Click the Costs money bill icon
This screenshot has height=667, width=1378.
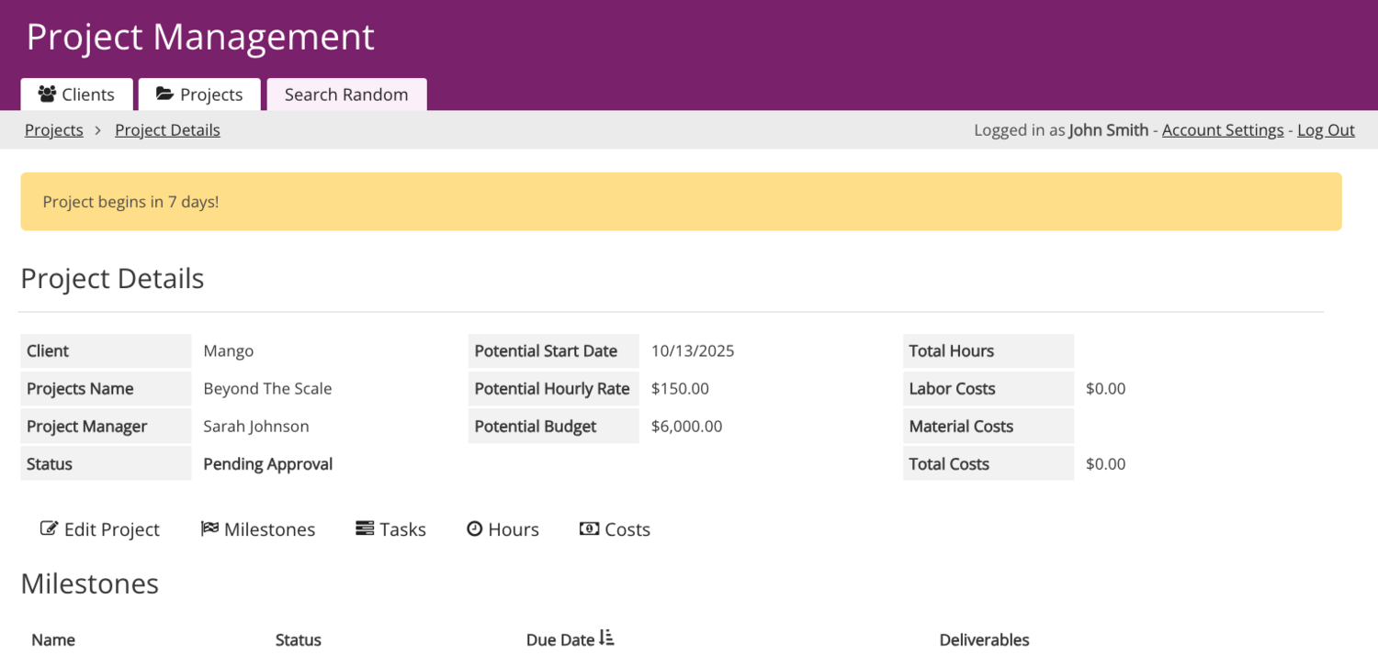pyautogui.click(x=589, y=528)
